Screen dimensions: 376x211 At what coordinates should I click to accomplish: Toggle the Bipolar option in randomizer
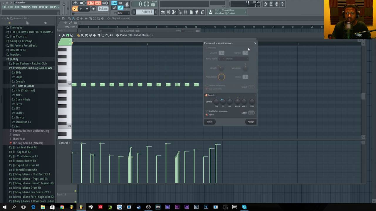click(207, 115)
